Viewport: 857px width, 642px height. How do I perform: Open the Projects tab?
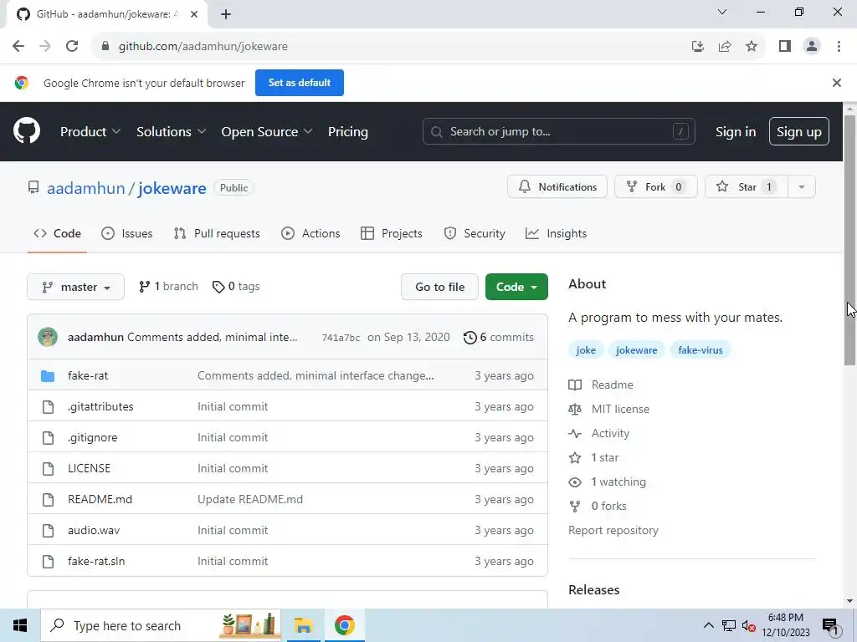tap(392, 234)
